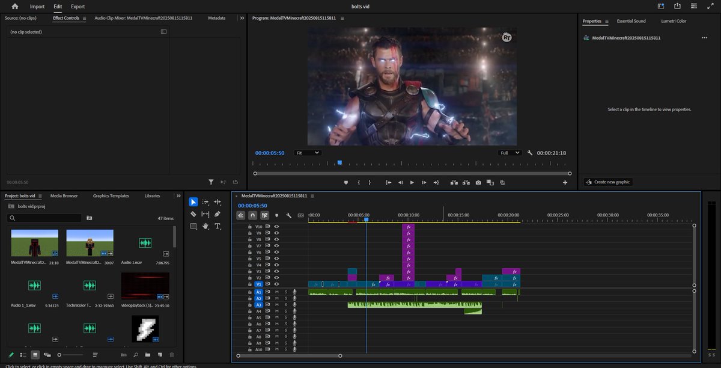Add a marker in the Program monitor
721x368 pixels.
click(x=346, y=182)
